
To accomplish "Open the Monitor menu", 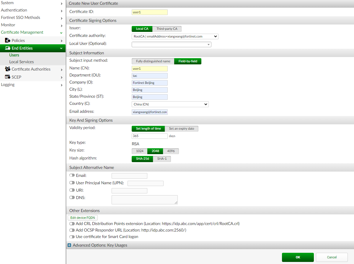I will pyautogui.click(x=8, y=25).
